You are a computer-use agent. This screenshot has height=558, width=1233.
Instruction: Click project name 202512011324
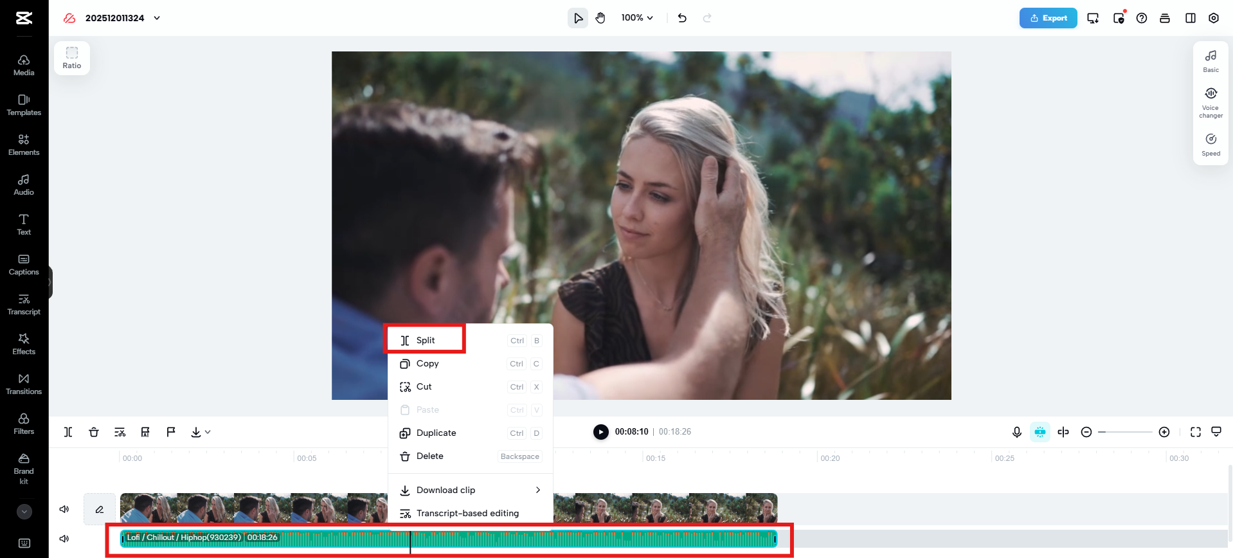coord(114,18)
